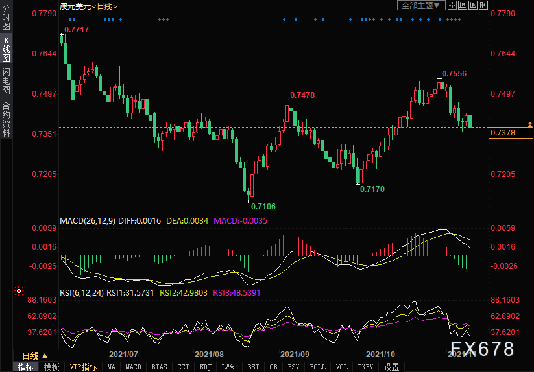This screenshot has width=534, height=372.
Task: Switch to the 模板 tab at bottom
Action: [x=51, y=367]
